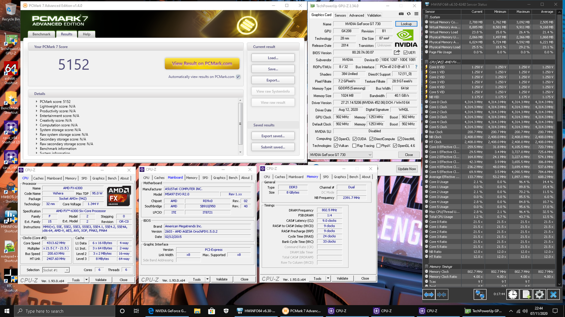
Task: Click Type here to search box
Action: (64, 311)
